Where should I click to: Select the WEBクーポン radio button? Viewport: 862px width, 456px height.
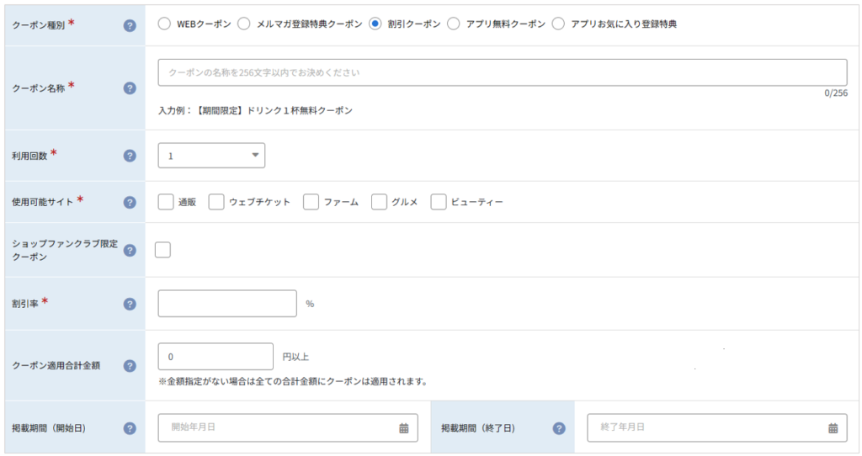(164, 24)
